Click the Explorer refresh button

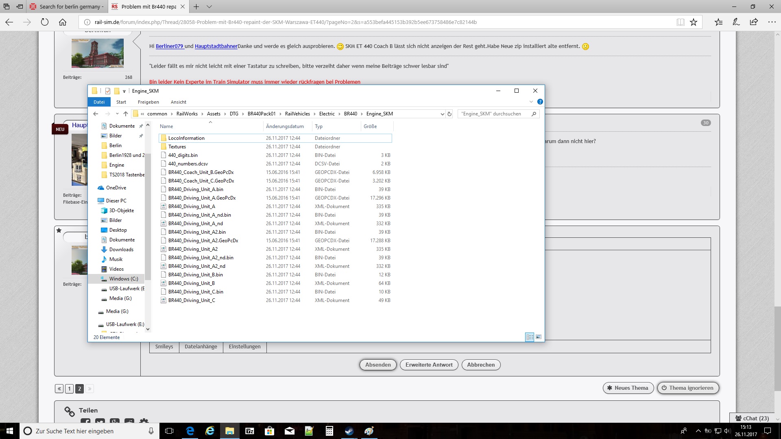coord(449,114)
